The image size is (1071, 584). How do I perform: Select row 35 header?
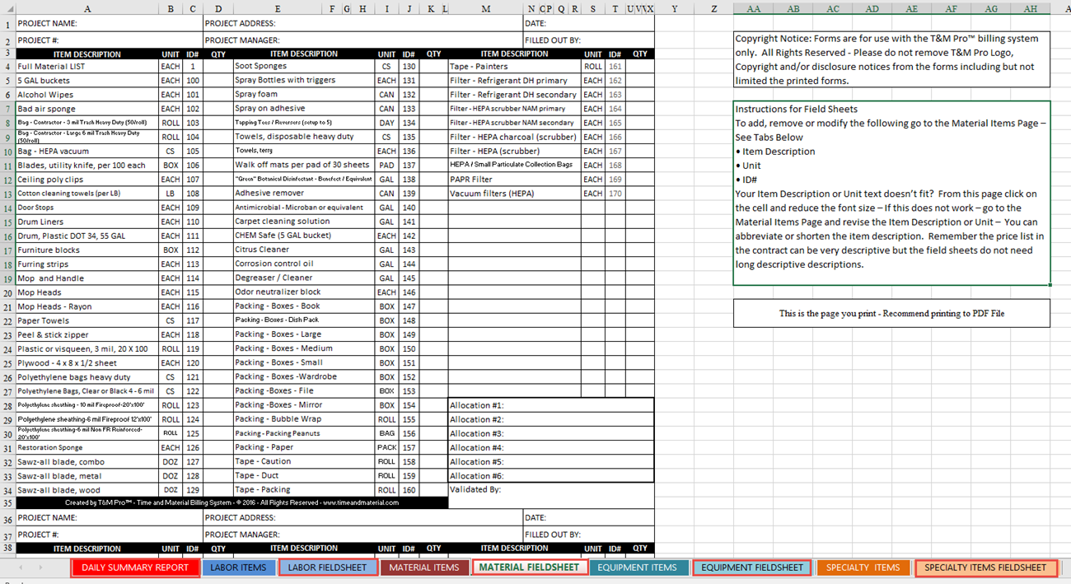coord(7,503)
